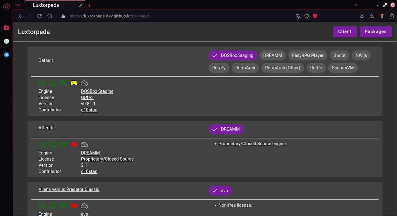Open Telegram from the left sidebar
The width and height of the screenshot is (397, 216).
point(6,55)
